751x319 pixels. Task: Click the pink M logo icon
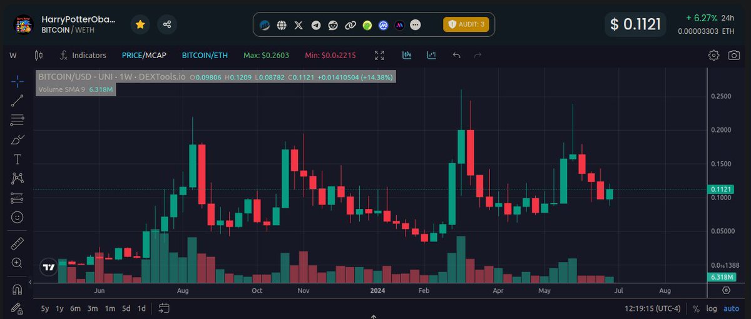(x=399, y=25)
